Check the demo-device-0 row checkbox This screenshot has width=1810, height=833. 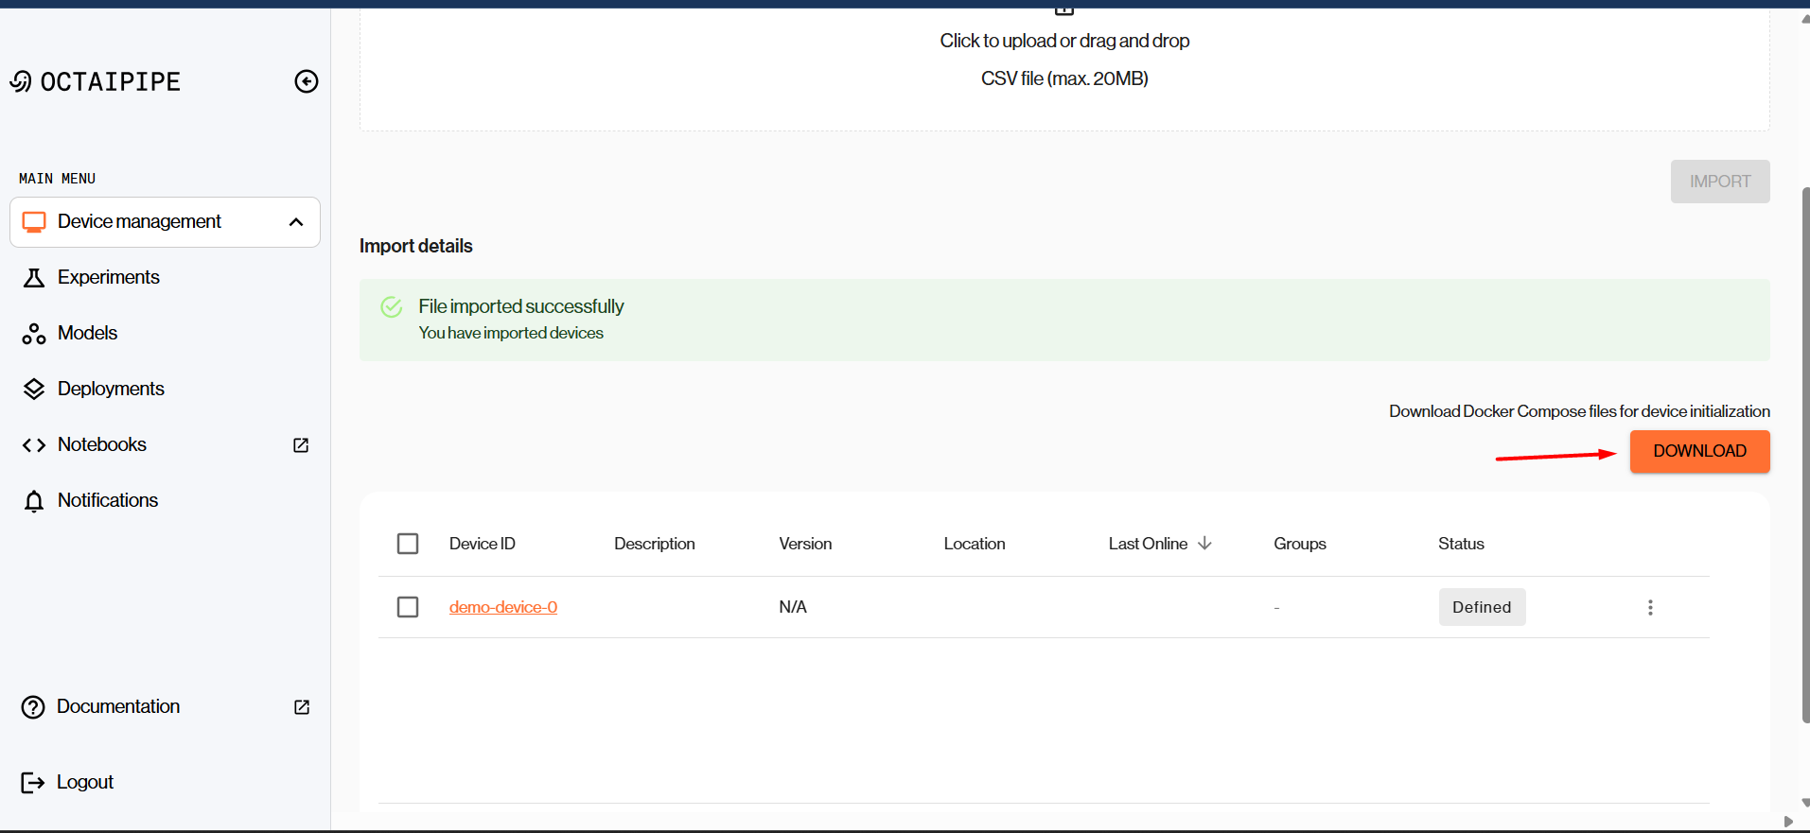pos(408,607)
